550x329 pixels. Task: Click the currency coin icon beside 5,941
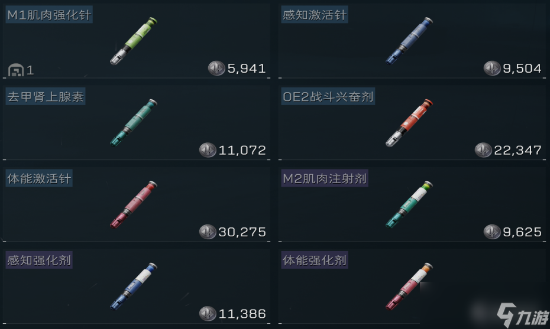point(216,68)
